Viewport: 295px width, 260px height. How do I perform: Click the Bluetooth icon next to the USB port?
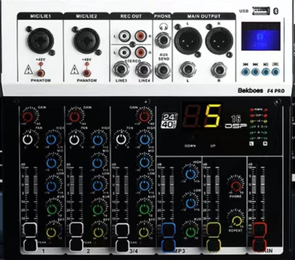click(276, 11)
